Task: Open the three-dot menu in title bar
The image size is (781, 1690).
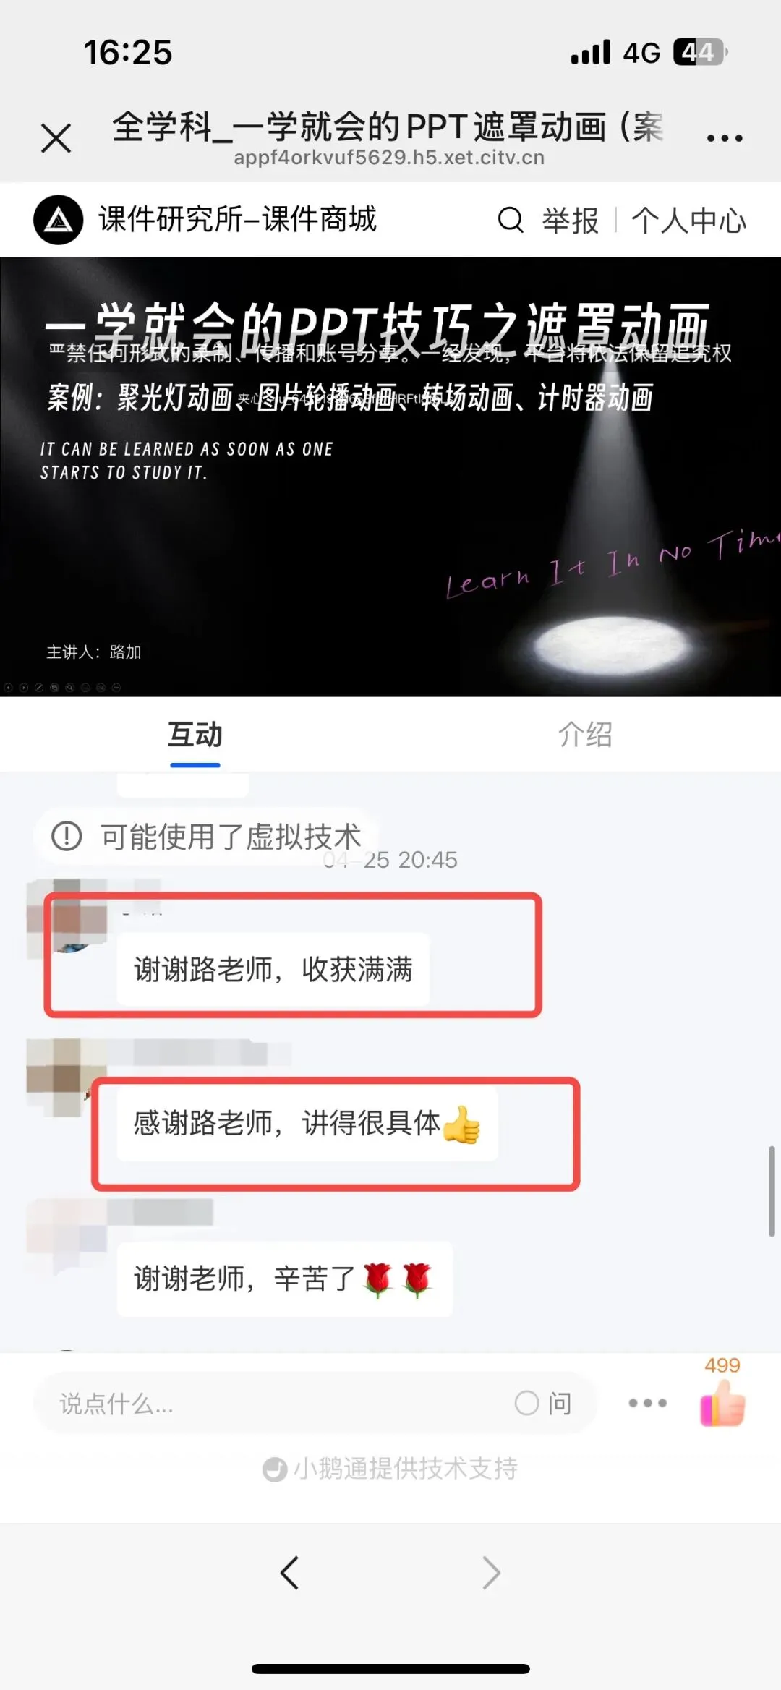Action: [x=725, y=137]
